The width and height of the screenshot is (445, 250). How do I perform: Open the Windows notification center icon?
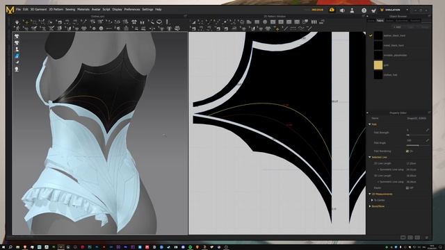(x=441, y=247)
